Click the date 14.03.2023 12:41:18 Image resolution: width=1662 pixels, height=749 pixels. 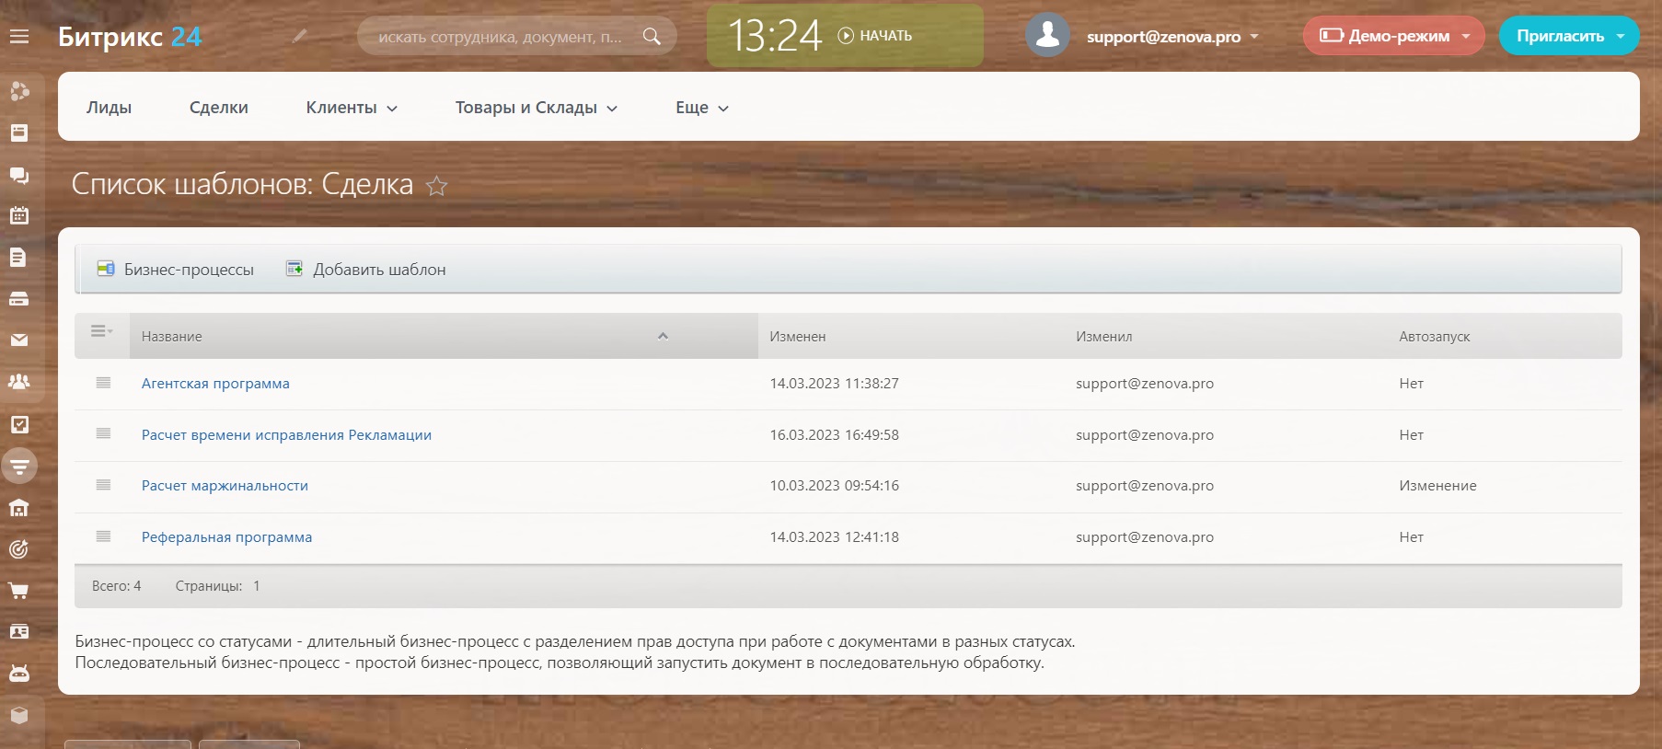[835, 537]
